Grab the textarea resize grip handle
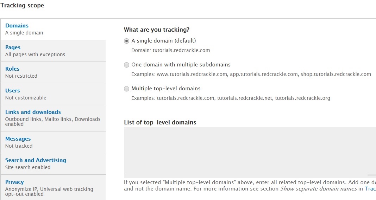Screen dimensions: 376x200 [x=371, y=175]
